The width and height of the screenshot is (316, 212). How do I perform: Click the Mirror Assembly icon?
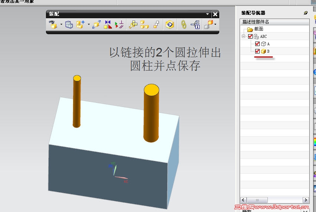point(108,25)
